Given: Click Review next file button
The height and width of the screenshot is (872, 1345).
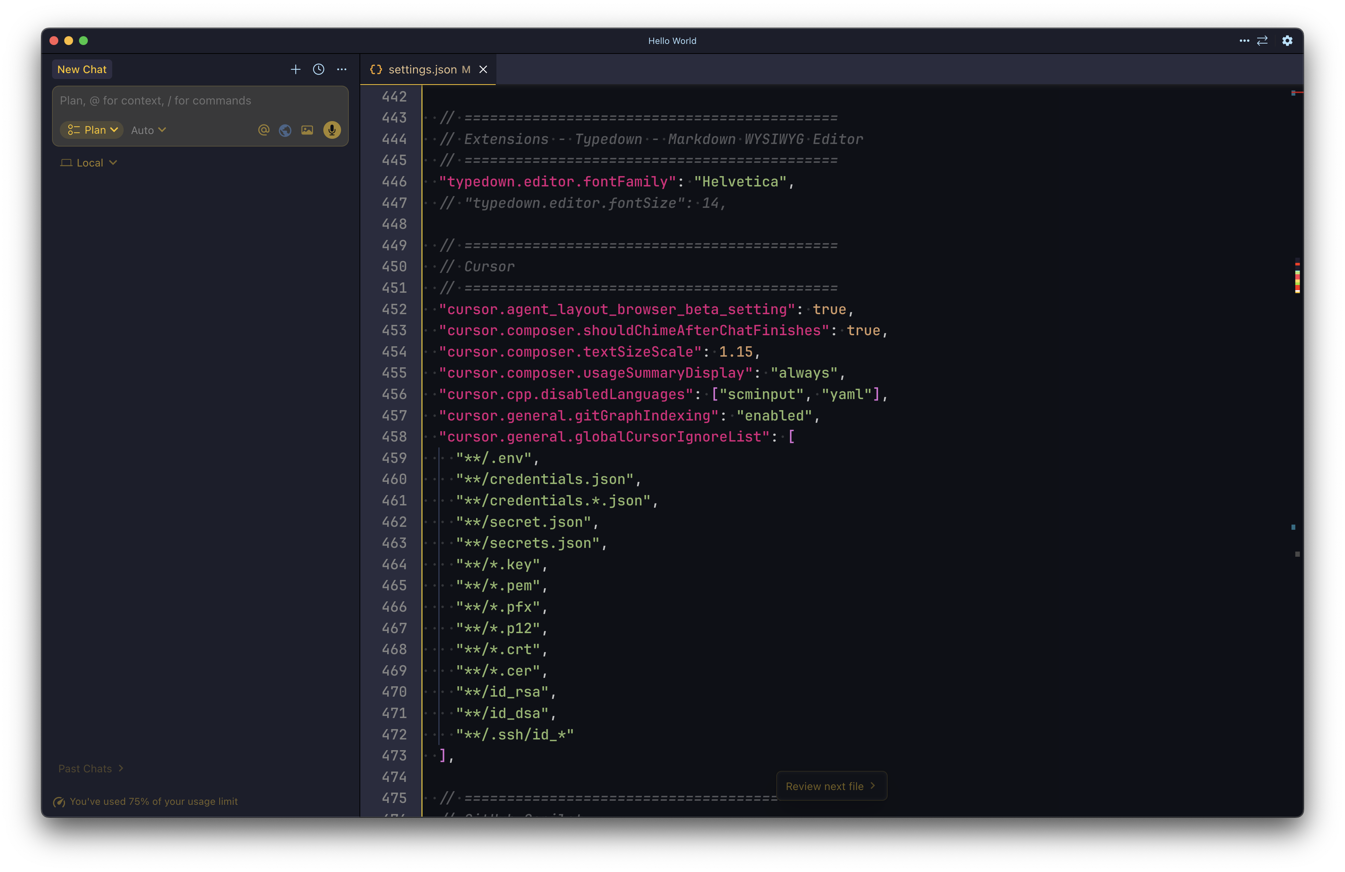Looking at the screenshot, I should coord(830,786).
